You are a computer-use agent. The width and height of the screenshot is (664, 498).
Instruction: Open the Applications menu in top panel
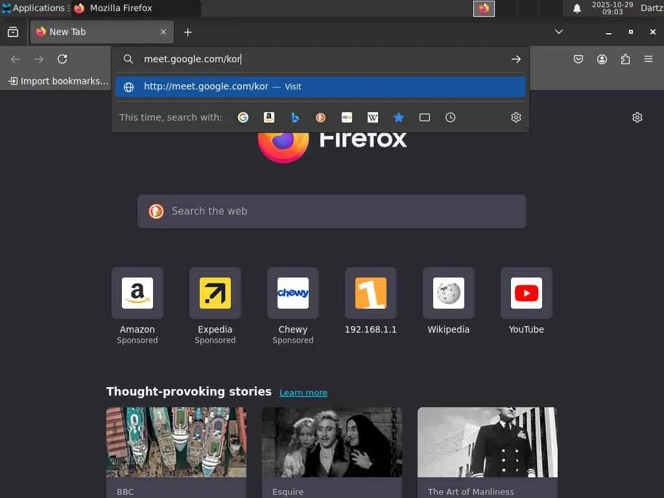coord(36,8)
